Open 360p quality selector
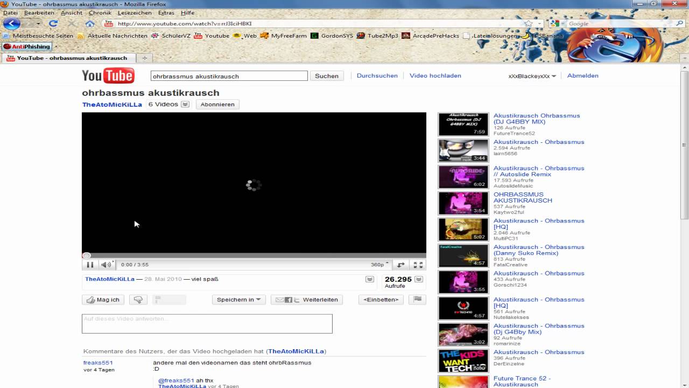 coord(379,265)
